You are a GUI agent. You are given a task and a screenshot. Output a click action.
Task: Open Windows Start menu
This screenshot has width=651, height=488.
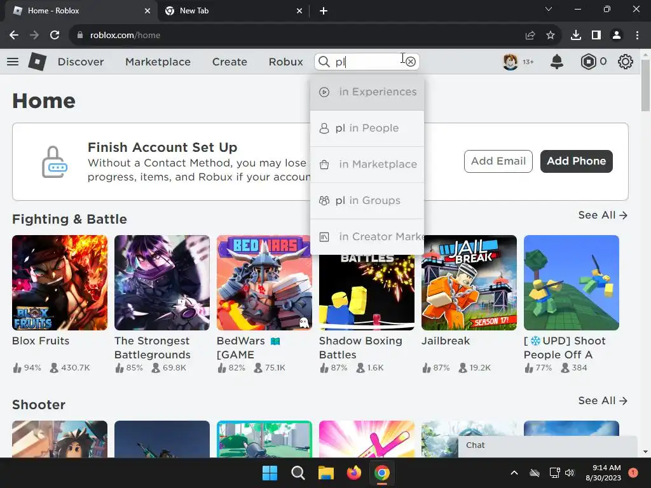click(270, 473)
